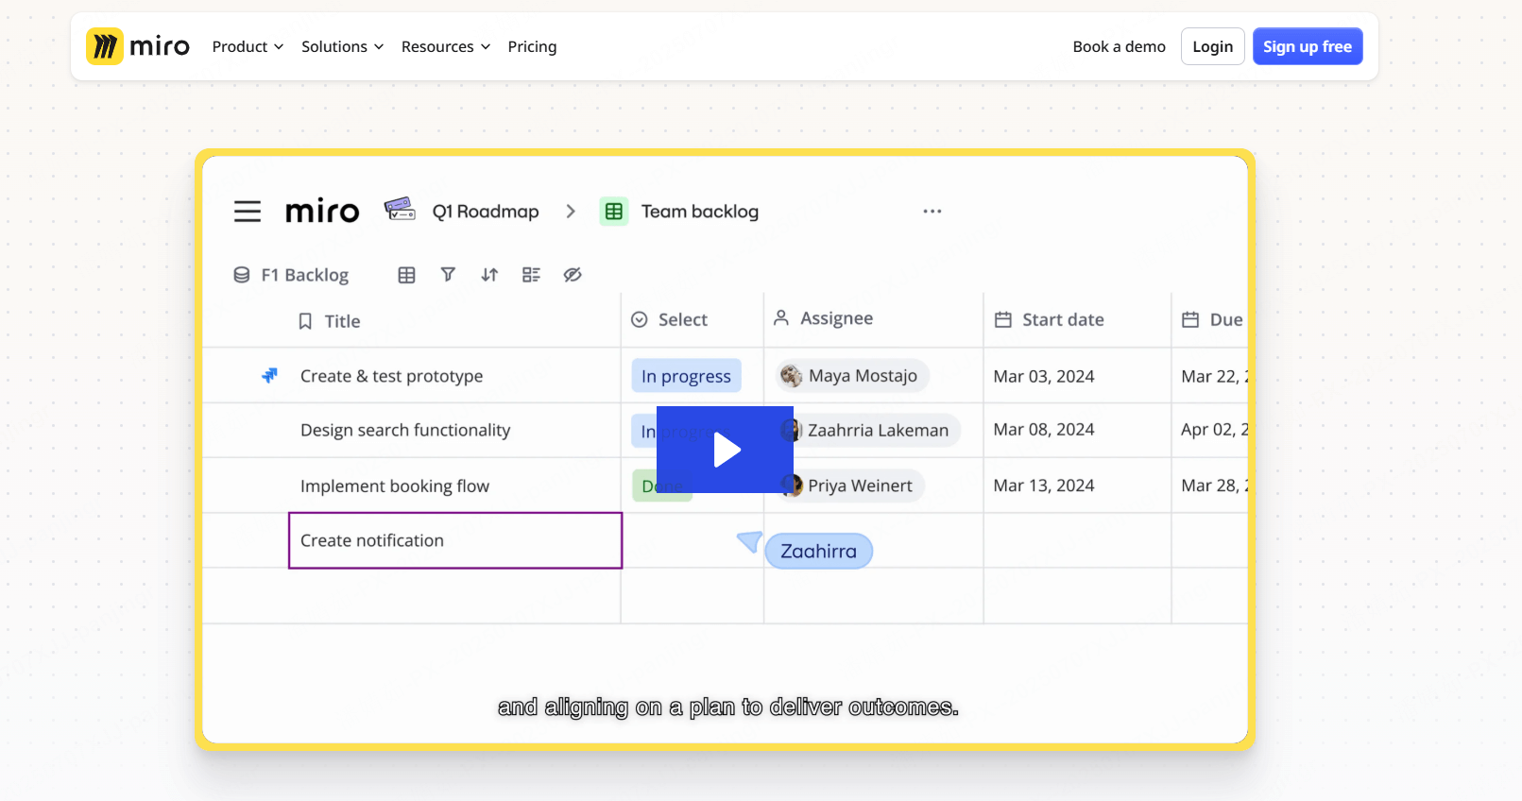Click the group by layout icon
This screenshot has height=801, width=1522.
[531, 275]
